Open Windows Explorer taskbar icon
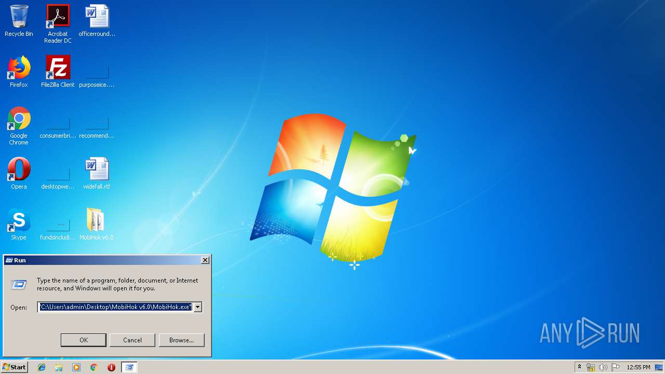Image resolution: width=665 pixels, height=374 pixels. coord(59,367)
